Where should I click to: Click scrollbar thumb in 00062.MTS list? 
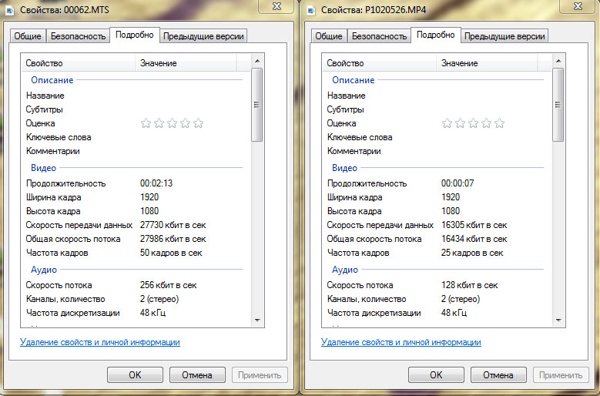coord(257,105)
